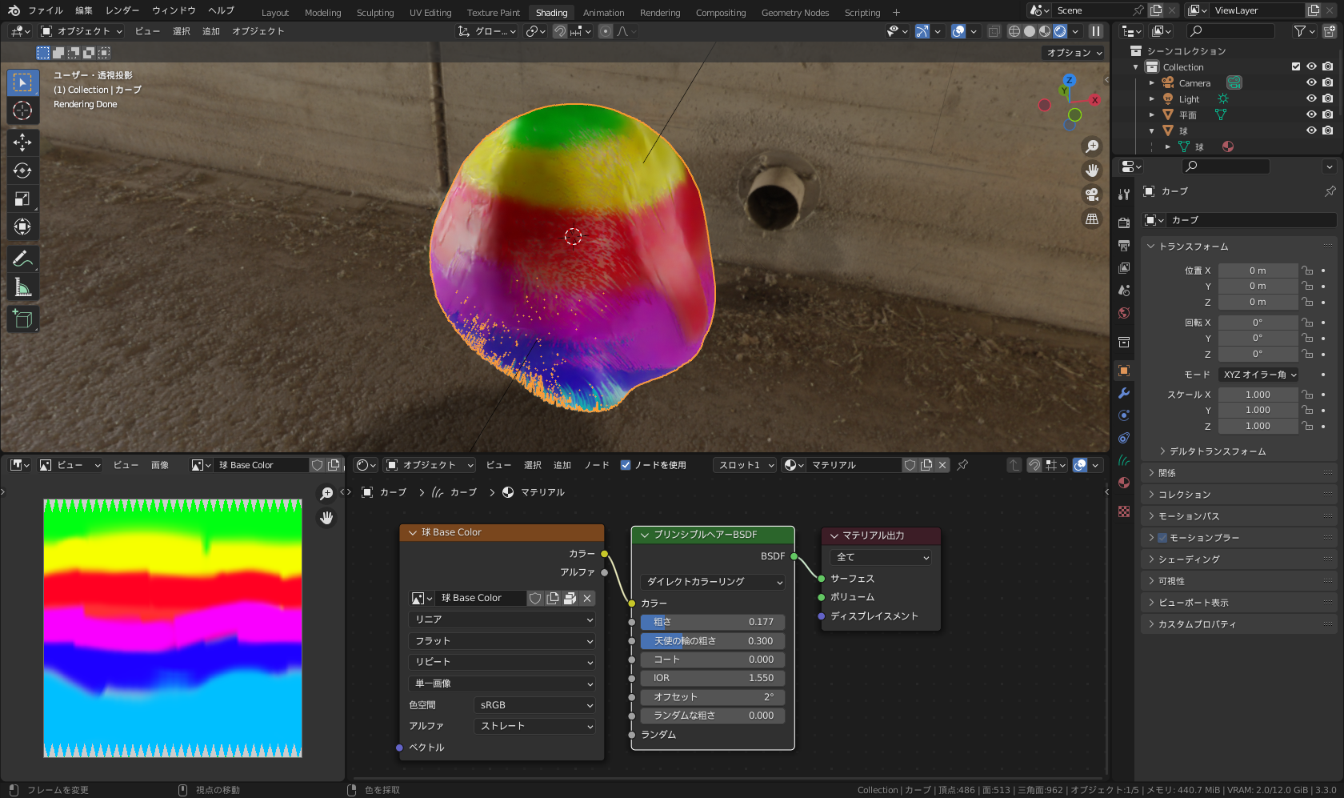Select the Scale tool
The height and width of the screenshot is (798, 1344).
click(x=22, y=198)
